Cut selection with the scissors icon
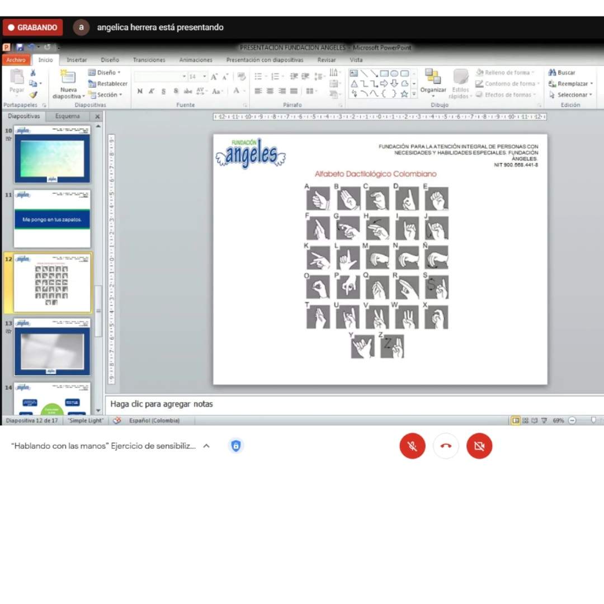The image size is (604, 604). 33,72
